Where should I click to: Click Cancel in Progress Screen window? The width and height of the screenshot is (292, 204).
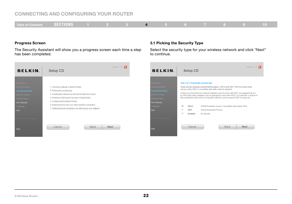click(x=58, y=127)
